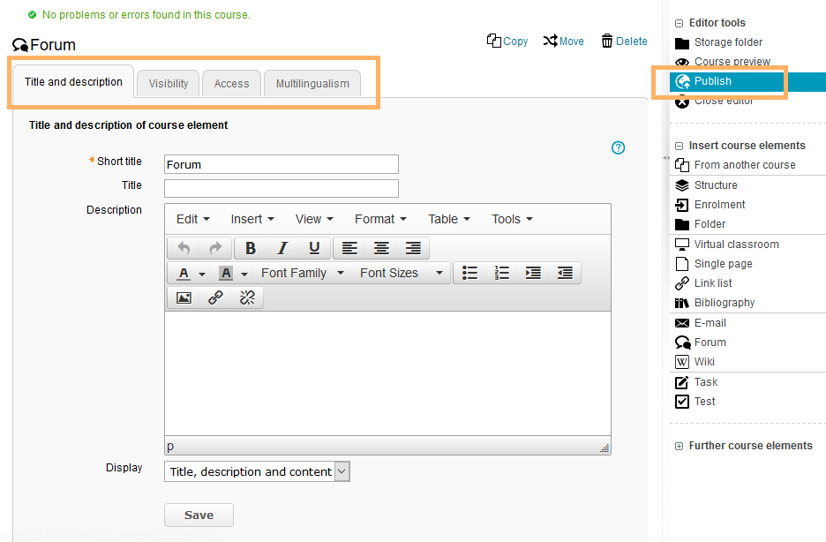Click the Underline formatting icon
826x542 pixels.
314,248
